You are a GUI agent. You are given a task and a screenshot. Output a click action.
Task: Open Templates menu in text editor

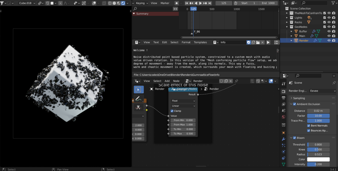[200, 42]
